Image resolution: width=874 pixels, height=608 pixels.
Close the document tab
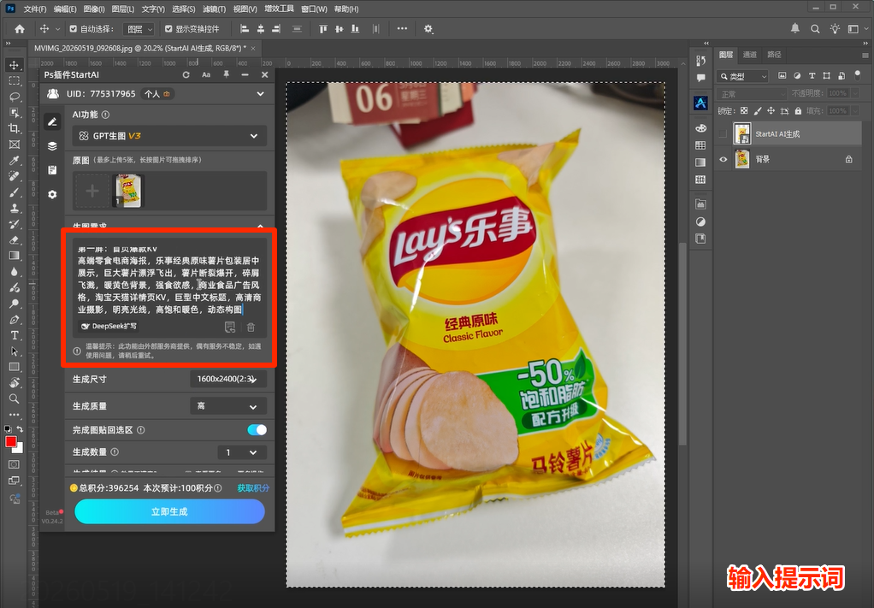253,49
